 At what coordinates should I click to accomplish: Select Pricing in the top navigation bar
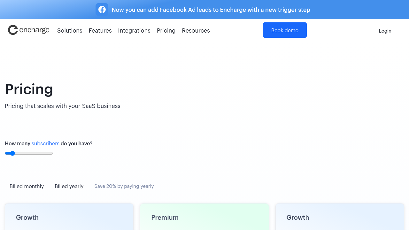166,31
